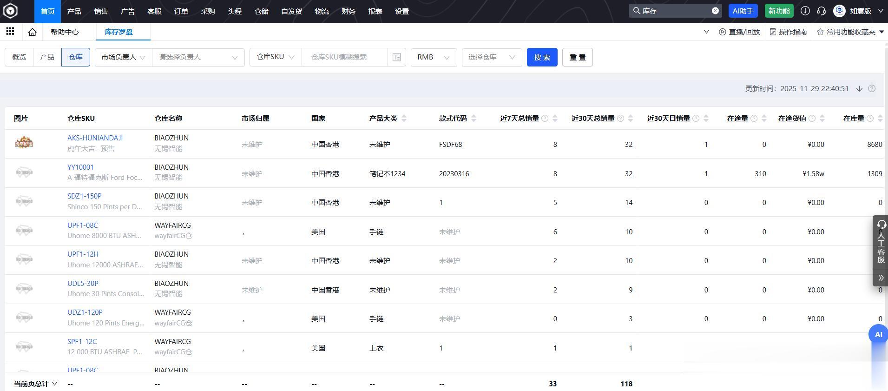Sort by 在途货值 column
This screenshot has height=391, width=888.
(x=822, y=119)
